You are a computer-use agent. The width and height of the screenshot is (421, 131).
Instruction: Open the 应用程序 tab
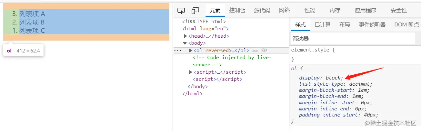point(366,10)
